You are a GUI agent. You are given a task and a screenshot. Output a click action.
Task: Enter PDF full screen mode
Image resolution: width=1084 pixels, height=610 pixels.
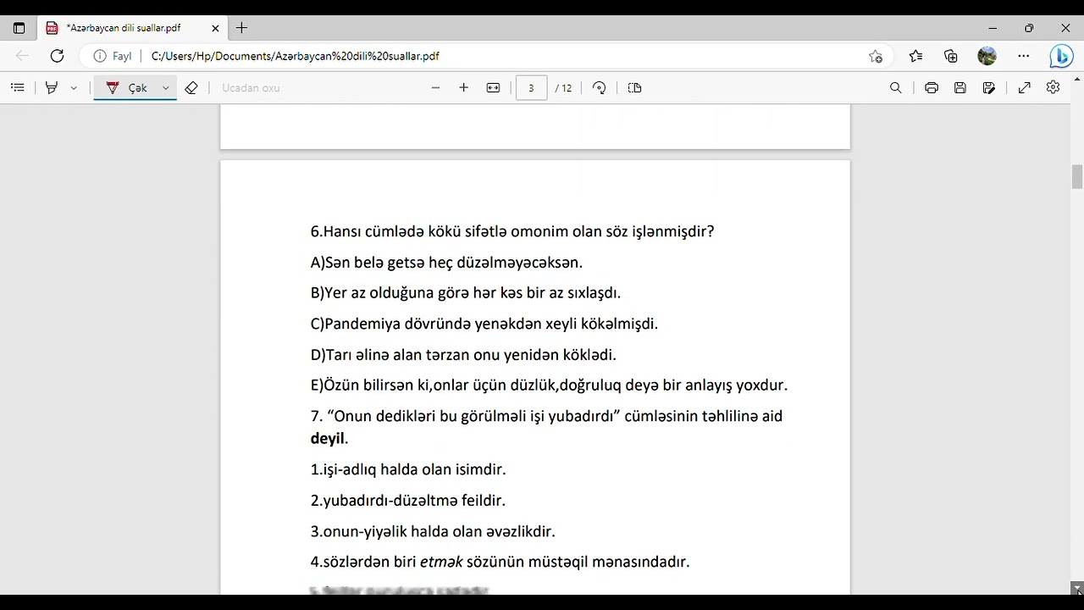click(x=1025, y=87)
